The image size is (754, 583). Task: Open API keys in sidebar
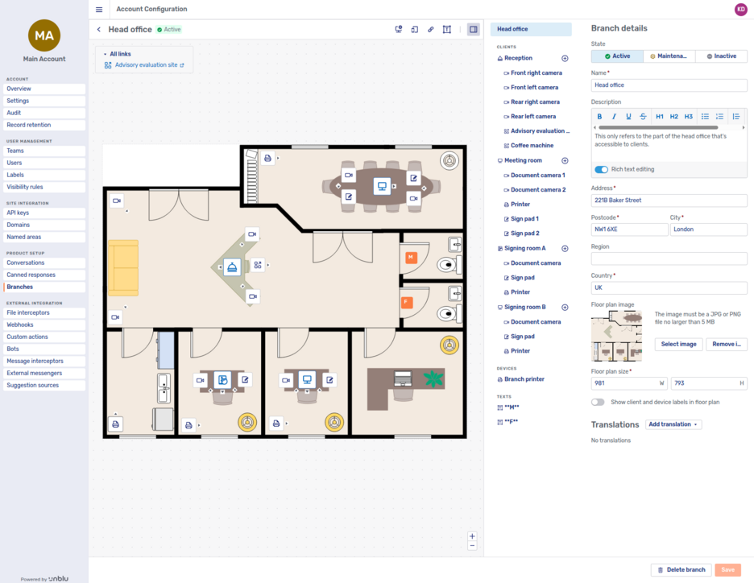(44, 213)
